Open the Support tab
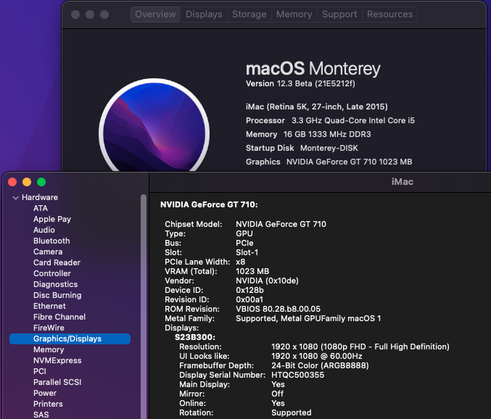Screen dimensions: 491x419 pyautogui.click(x=339, y=14)
